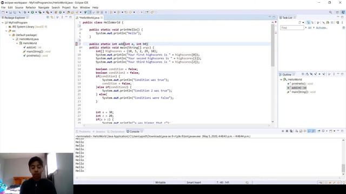Toggle Show Console on standard error
Image resolution: width=346 pixels, height=194 pixels.
[314, 131]
